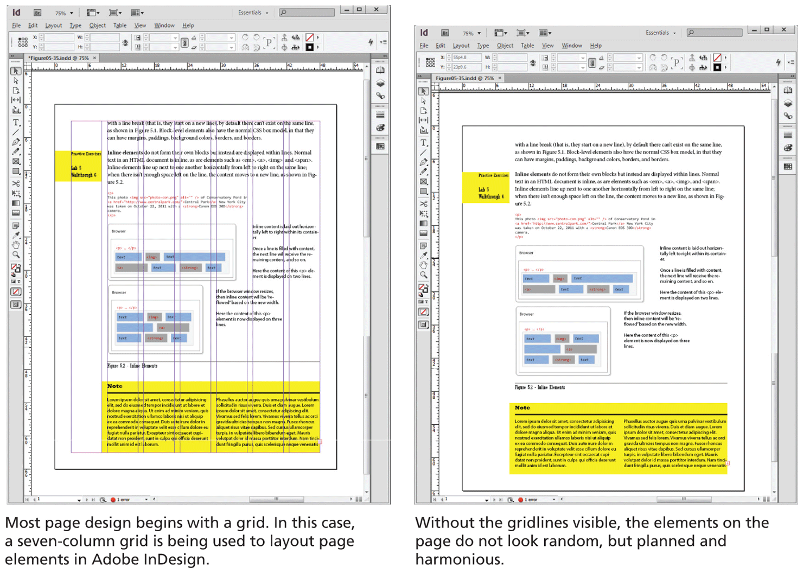Click the X position field in the right window

[466, 58]
